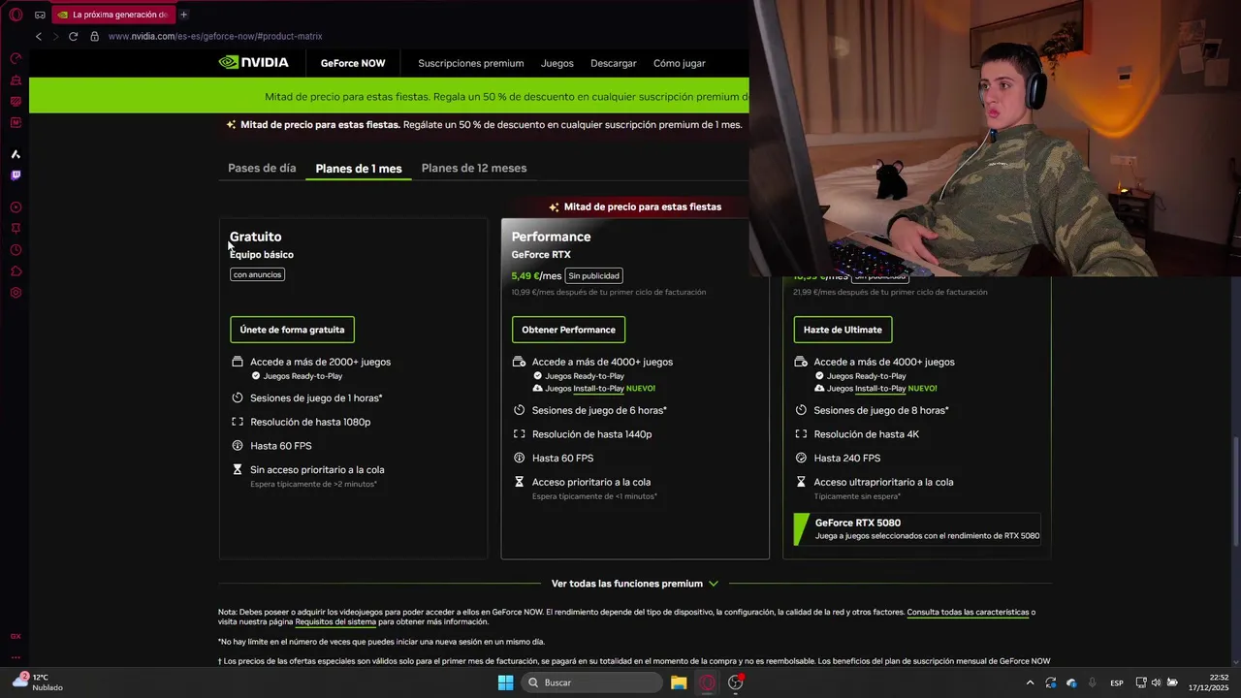The width and height of the screenshot is (1241, 698).
Task: Open the weather widget showing 12°C
Action: 37,682
